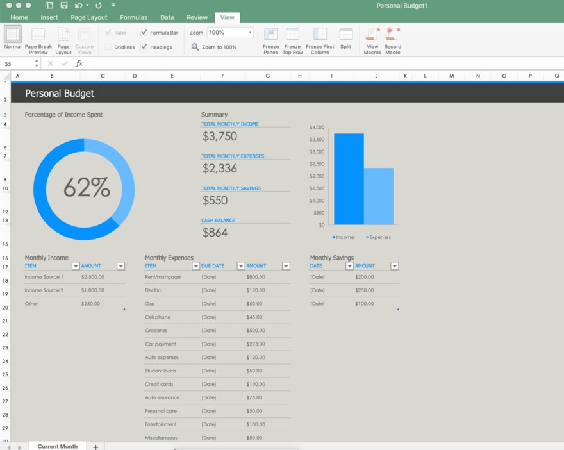Save the workbook from title bar
This screenshot has height=450, width=564.
[x=64, y=5]
